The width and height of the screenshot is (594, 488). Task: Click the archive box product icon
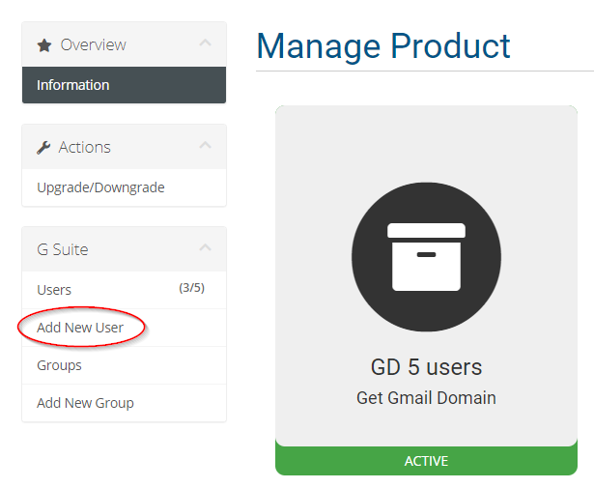426,257
